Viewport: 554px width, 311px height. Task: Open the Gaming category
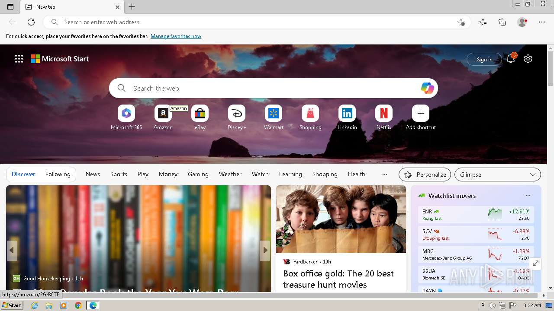[198, 174]
